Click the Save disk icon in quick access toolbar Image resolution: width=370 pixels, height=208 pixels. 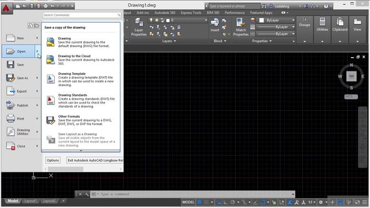[x=31, y=6]
